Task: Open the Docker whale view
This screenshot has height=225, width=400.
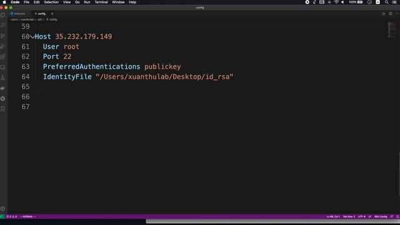Action: click(2, 88)
